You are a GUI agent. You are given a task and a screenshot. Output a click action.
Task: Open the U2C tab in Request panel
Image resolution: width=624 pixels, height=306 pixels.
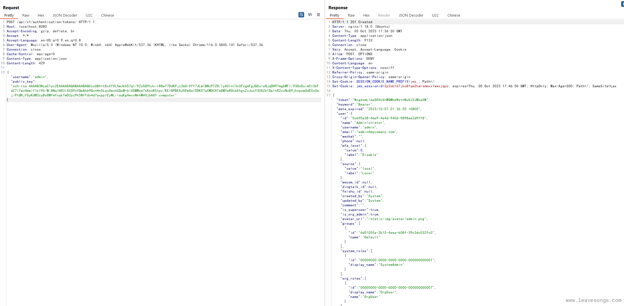[x=89, y=15]
